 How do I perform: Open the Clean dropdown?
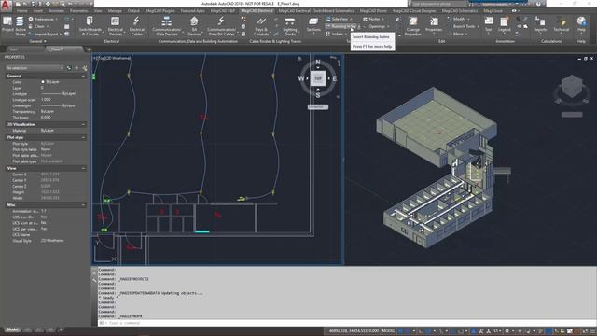[x=39, y=27]
